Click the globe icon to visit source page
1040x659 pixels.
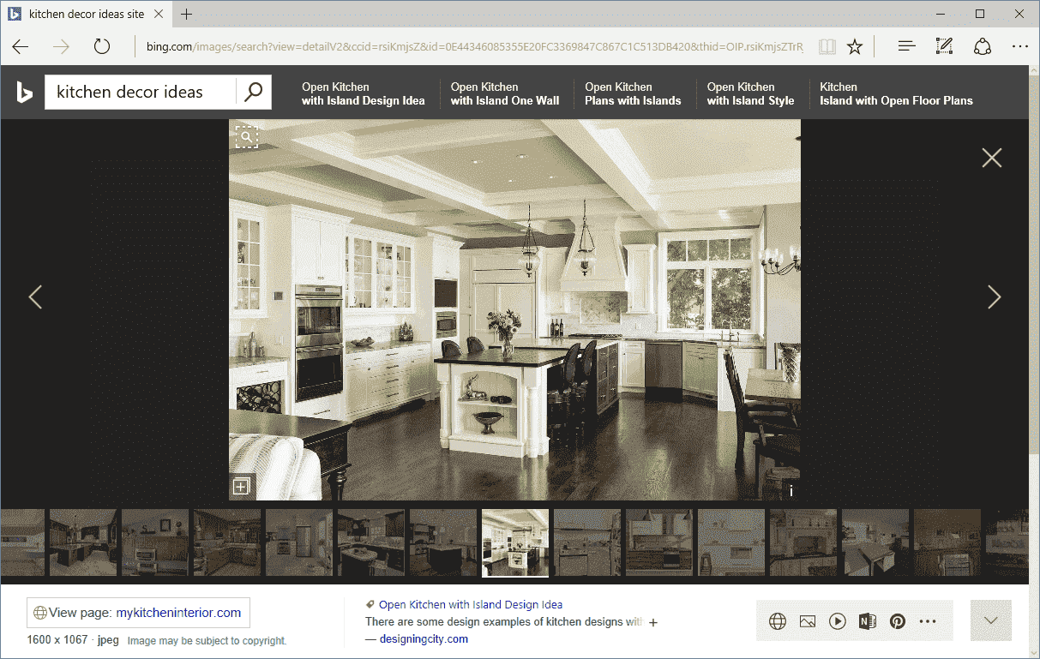(777, 620)
